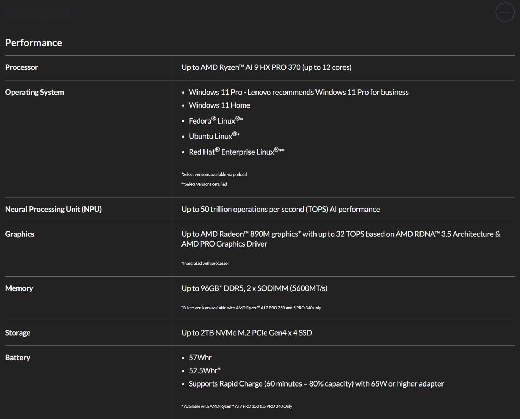The height and width of the screenshot is (419, 520).
Task: Click the Rapid Charge support line
Action: (x=316, y=384)
